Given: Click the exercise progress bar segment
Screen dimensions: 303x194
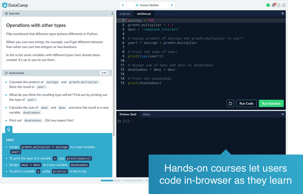Looking at the screenshot, I should pos(107,180).
